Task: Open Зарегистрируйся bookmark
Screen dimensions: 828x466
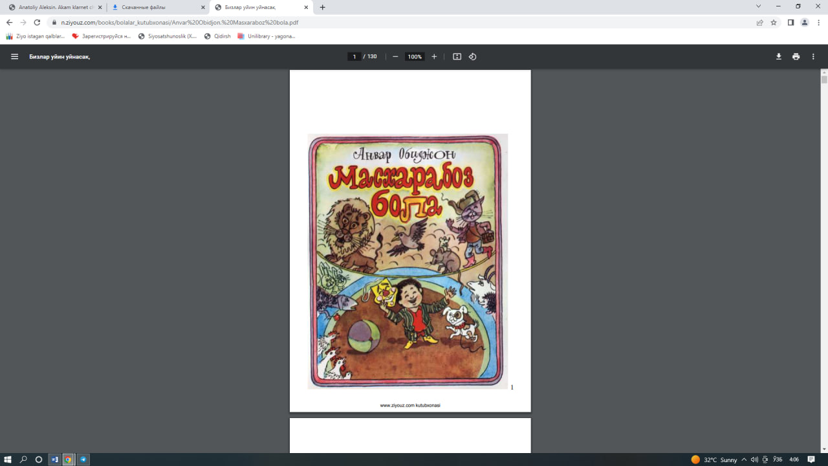Action: pos(102,36)
